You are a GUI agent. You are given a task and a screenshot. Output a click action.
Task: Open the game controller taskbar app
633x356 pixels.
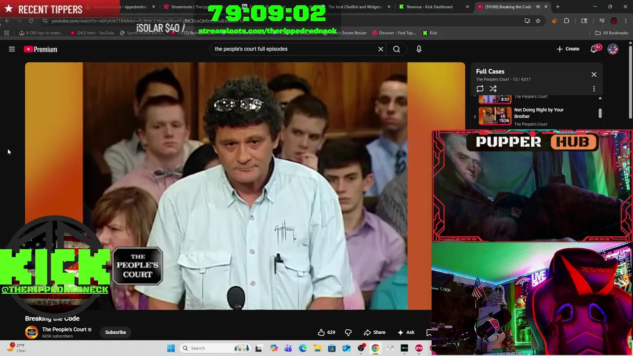pos(390,348)
